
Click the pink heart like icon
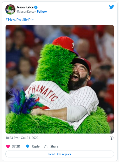pos(8,146)
